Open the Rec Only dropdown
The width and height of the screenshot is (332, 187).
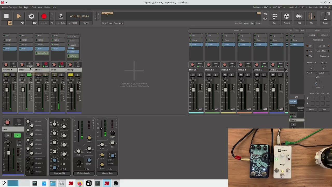[61, 23]
